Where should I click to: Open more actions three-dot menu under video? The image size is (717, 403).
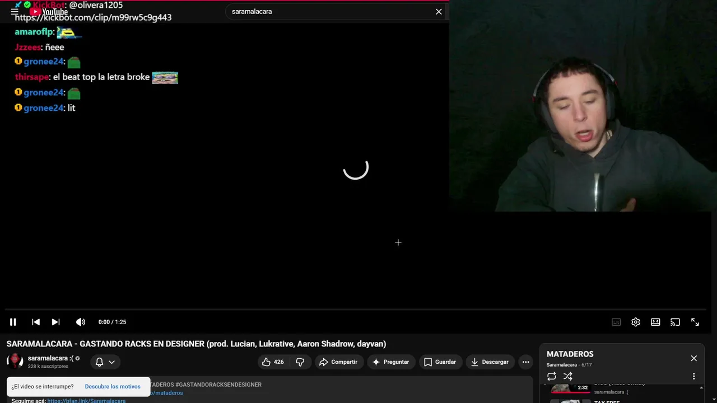click(525, 362)
